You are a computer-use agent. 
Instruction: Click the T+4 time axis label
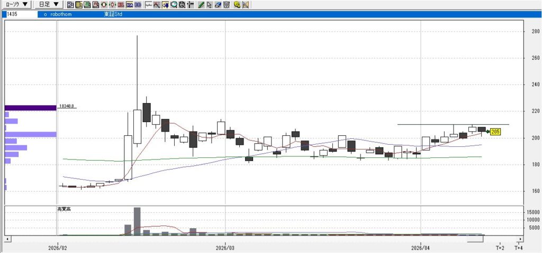(x=519, y=247)
